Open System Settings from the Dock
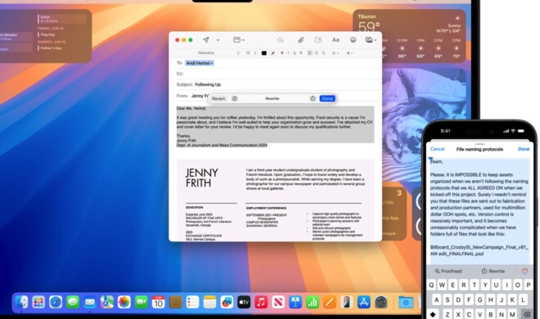This screenshot has height=319, width=540. pyautogui.click(x=381, y=302)
